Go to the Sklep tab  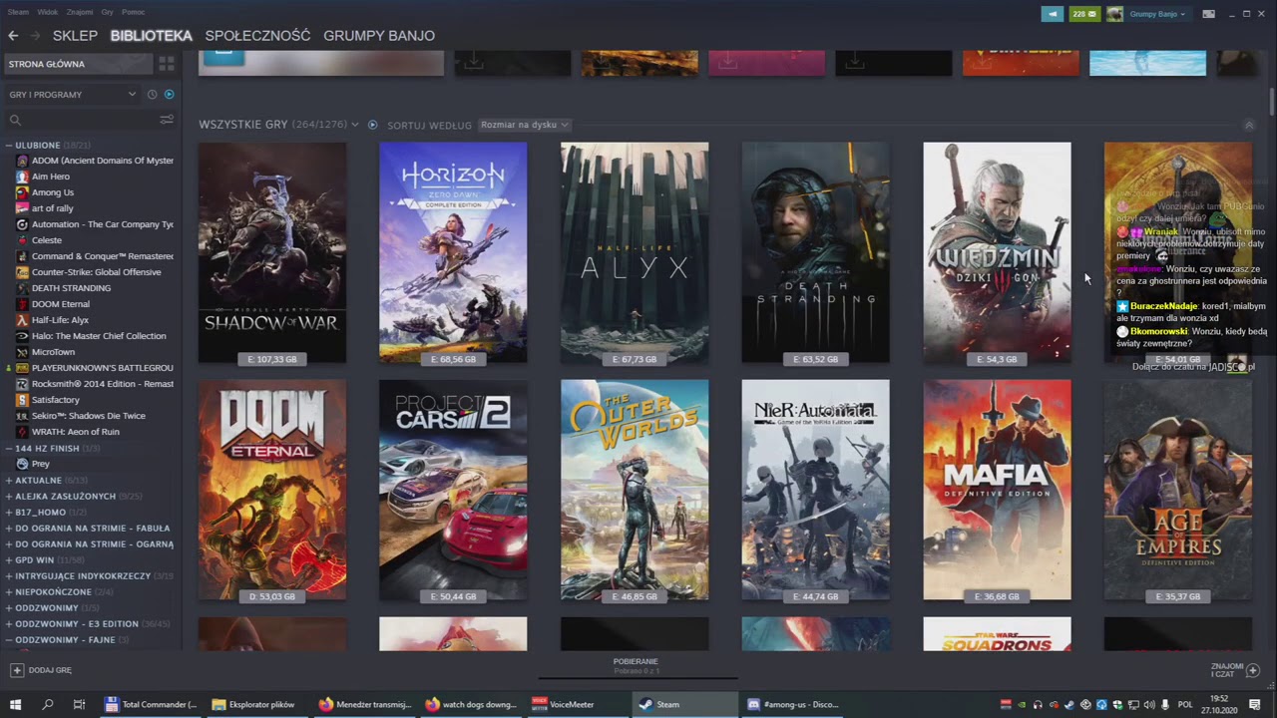(x=75, y=35)
